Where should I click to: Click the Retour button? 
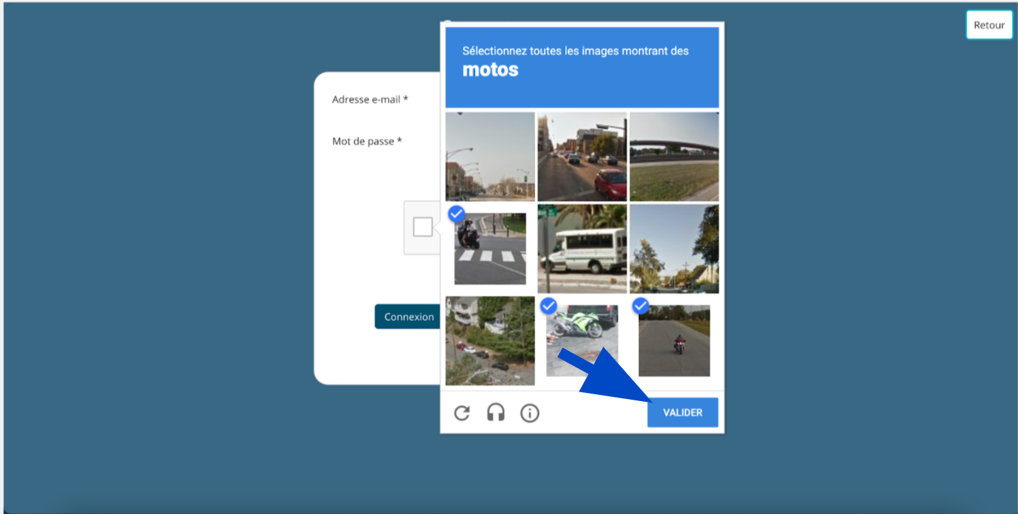click(x=989, y=25)
